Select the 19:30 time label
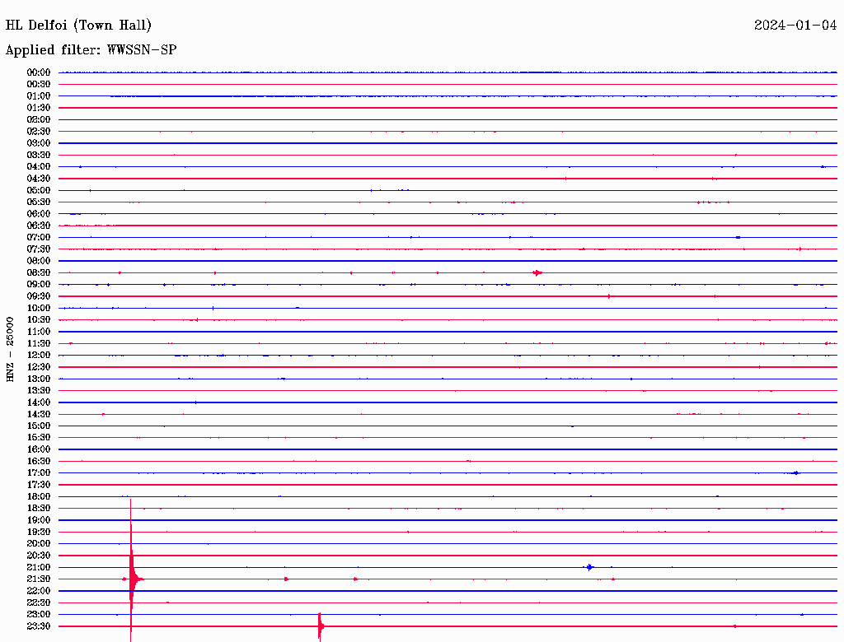The width and height of the screenshot is (844, 642). click(39, 532)
